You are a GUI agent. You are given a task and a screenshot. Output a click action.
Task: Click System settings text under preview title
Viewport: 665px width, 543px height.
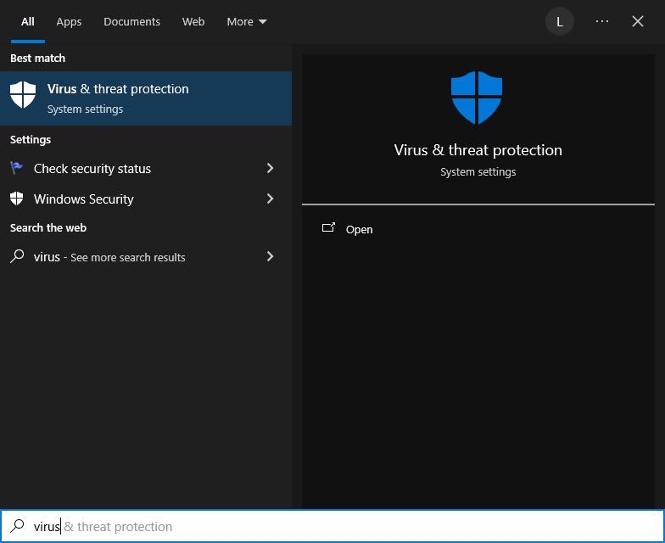478,171
